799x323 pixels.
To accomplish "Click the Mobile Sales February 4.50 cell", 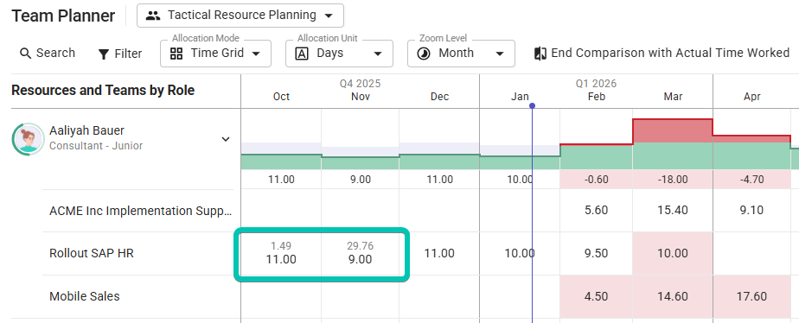I will (x=596, y=296).
